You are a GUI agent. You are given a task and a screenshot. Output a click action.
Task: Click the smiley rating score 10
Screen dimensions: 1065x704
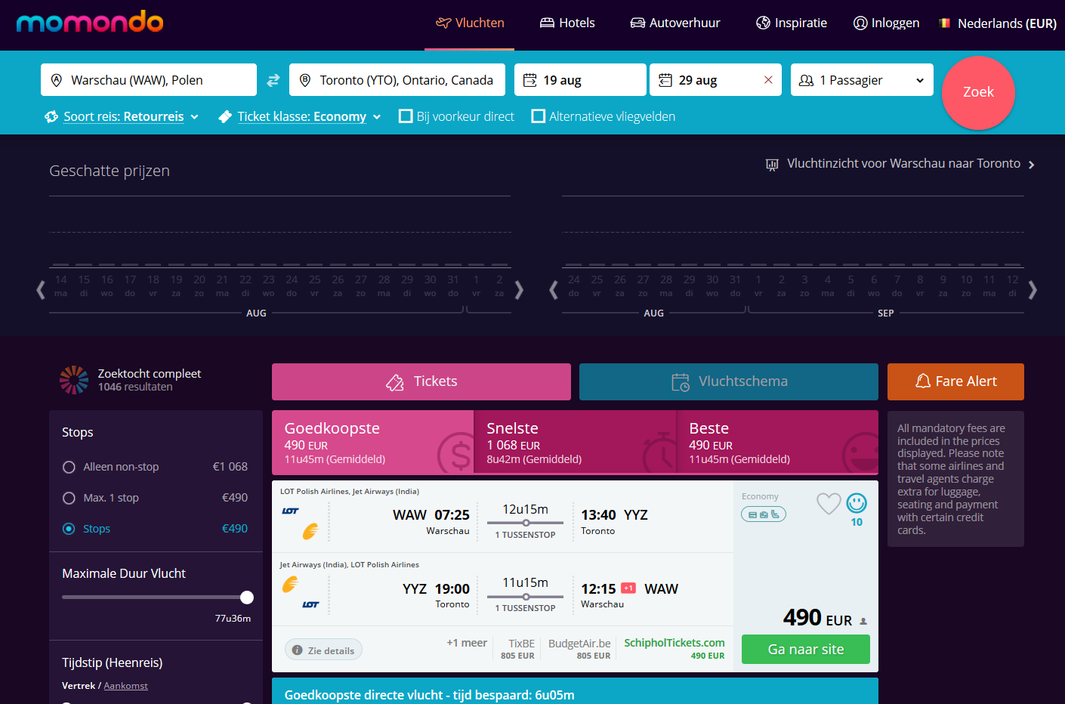point(857,510)
